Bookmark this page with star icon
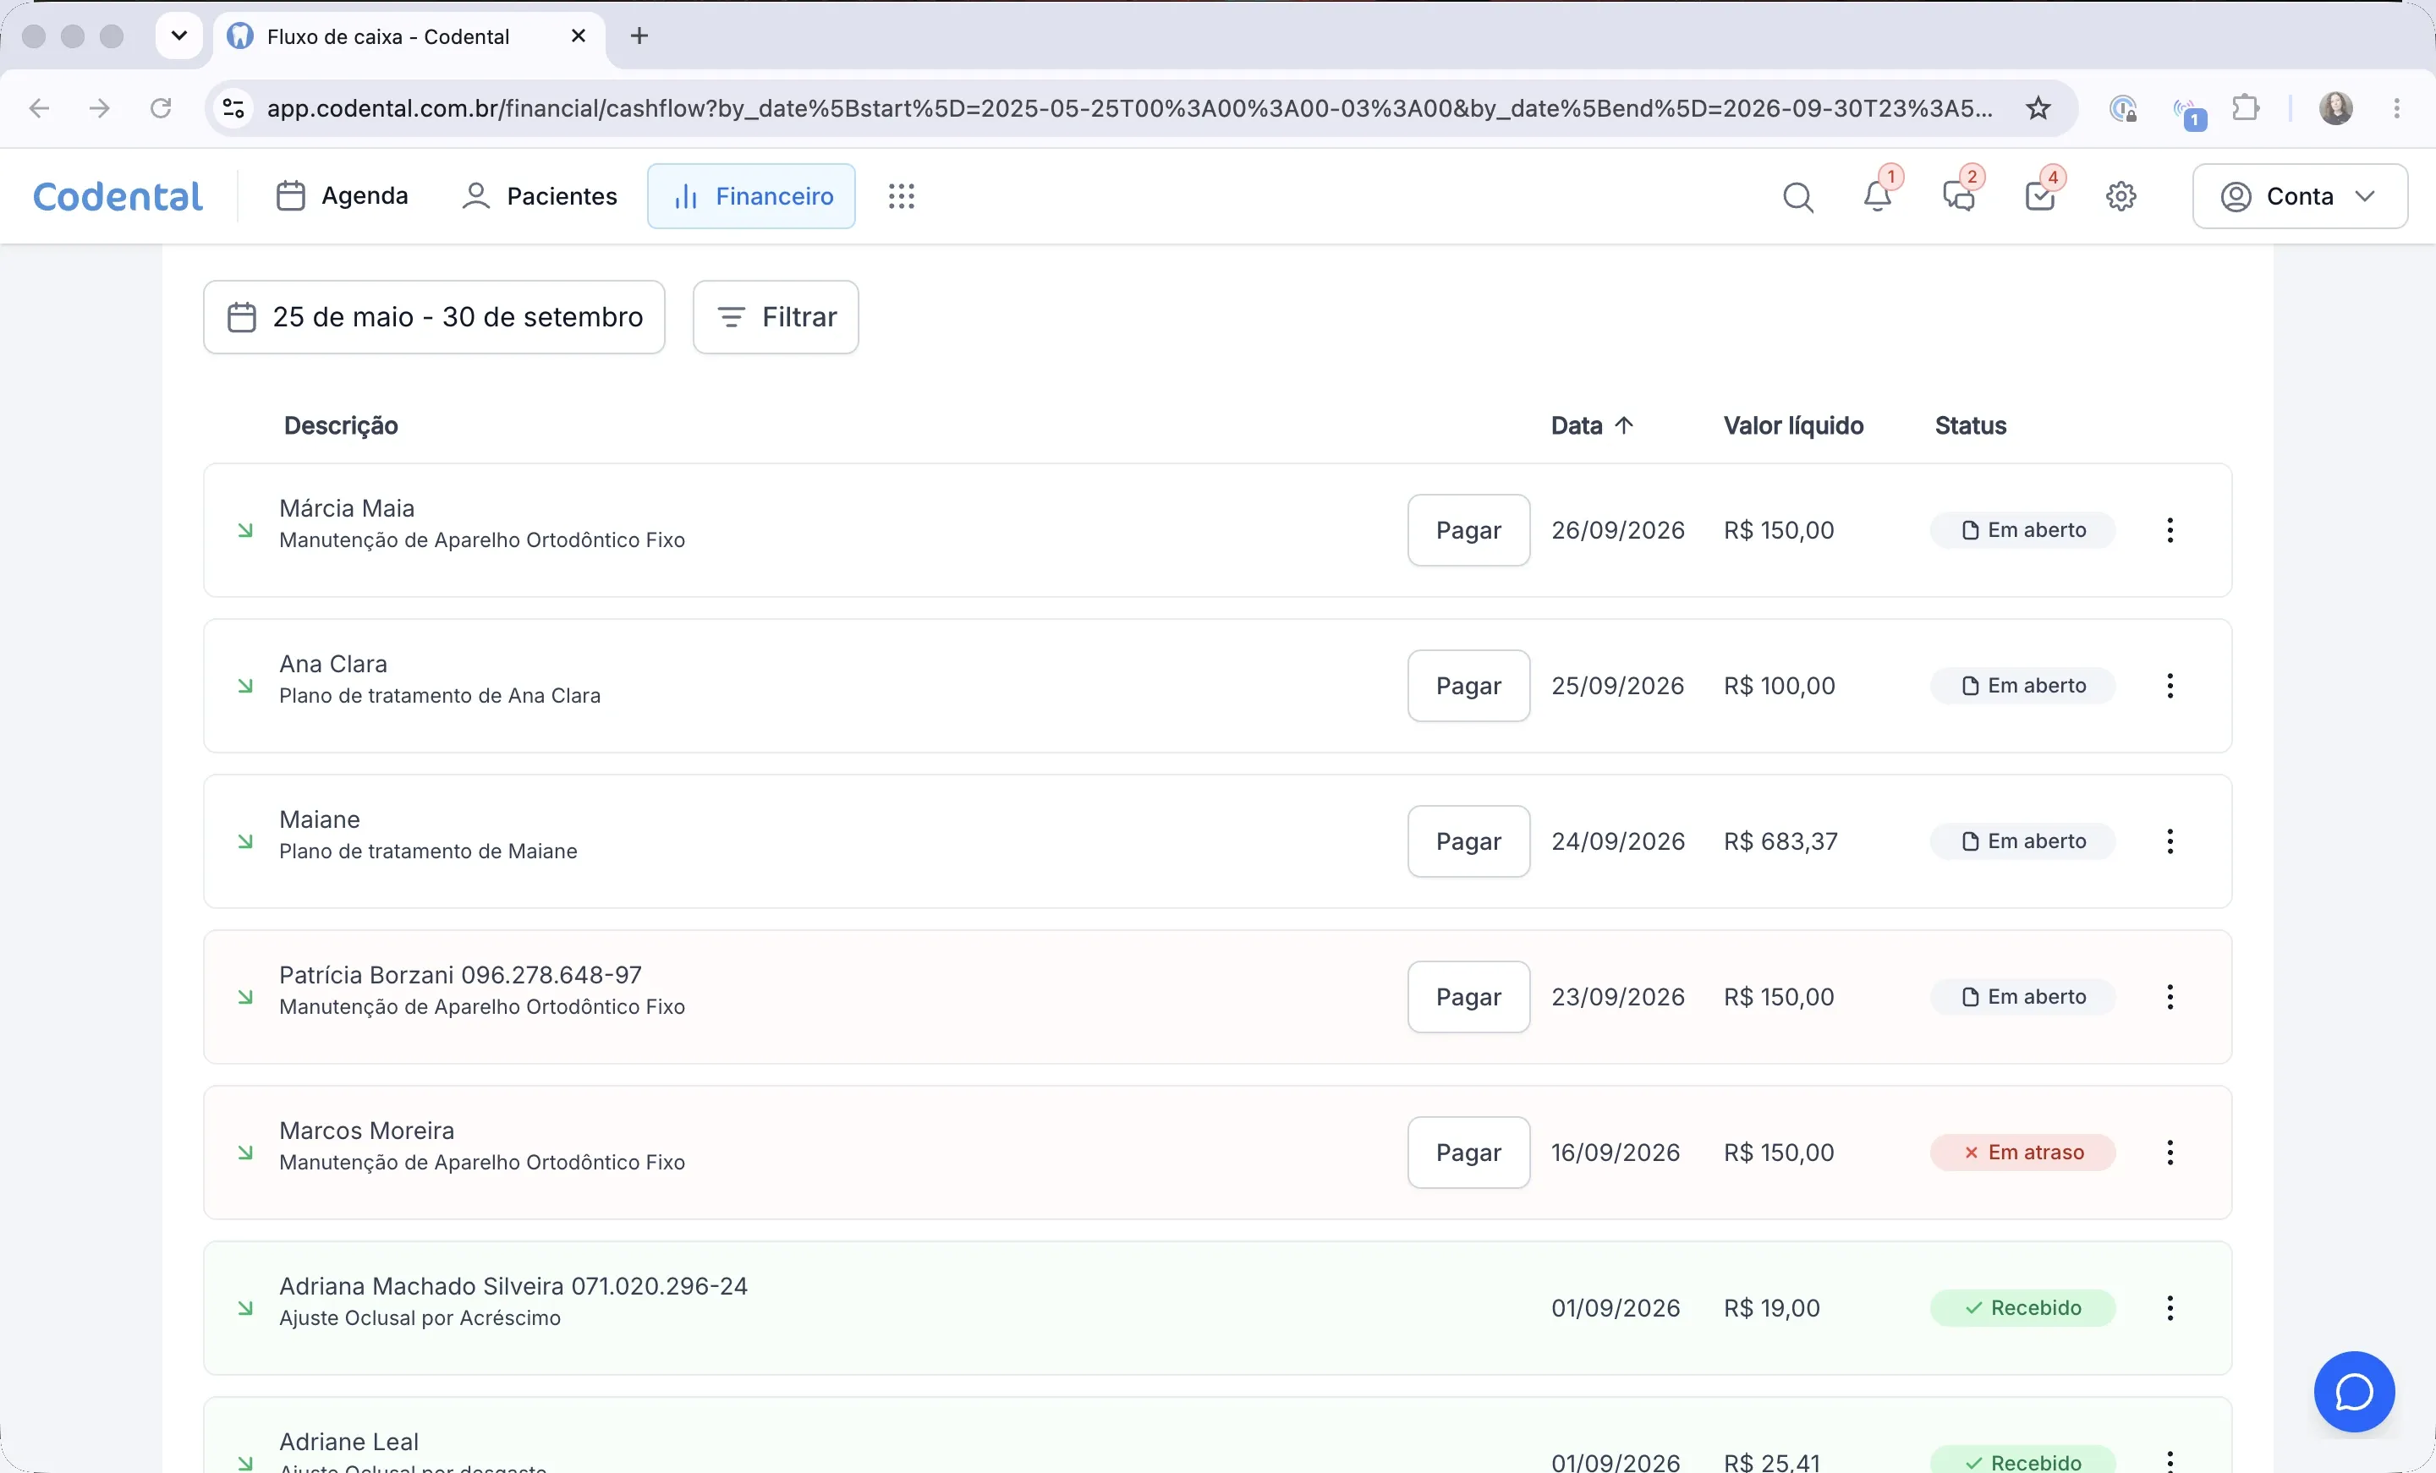Viewport: 2436px width, 1473px height. (2038, 109)
